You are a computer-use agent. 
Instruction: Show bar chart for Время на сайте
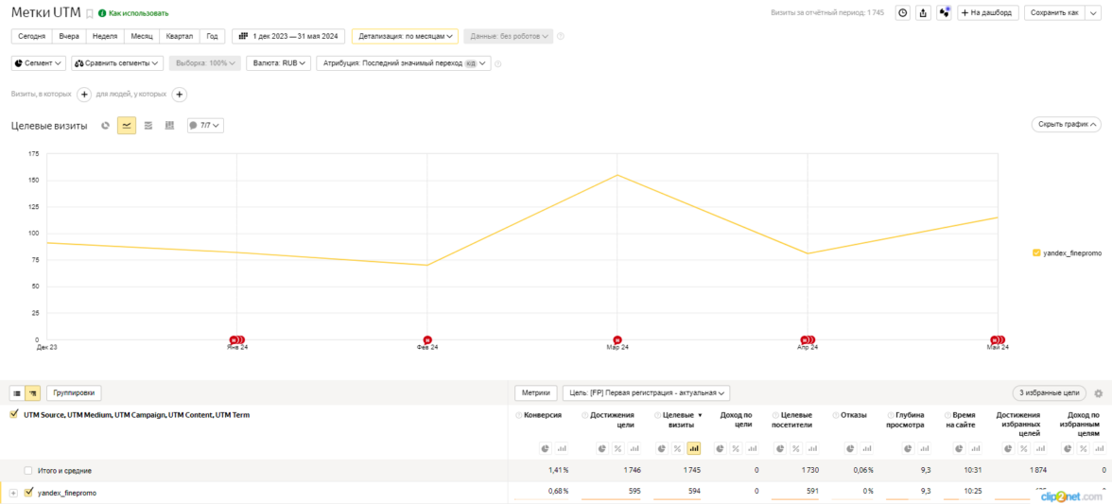977,449
